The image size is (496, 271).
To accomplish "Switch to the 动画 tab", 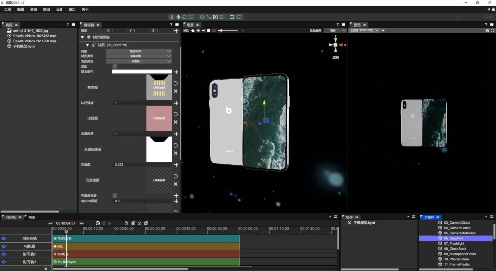I will coord(31,217).
